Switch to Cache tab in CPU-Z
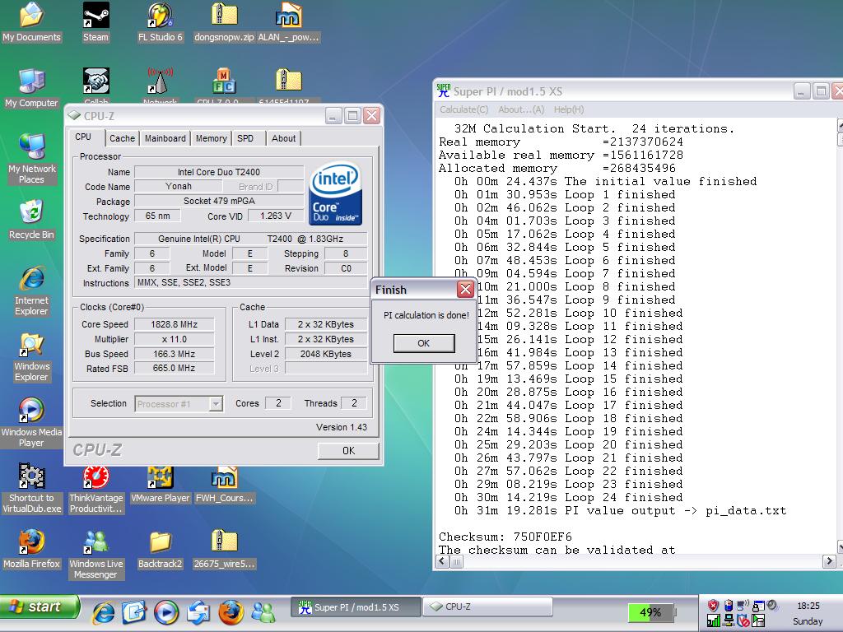This screenshot has width=843, height=632. coord(122,138)
